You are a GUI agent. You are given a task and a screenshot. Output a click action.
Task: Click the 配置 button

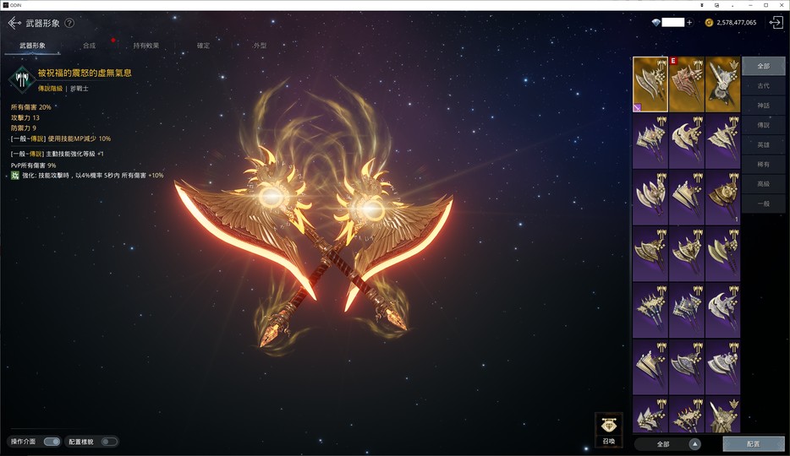point(754,444)
